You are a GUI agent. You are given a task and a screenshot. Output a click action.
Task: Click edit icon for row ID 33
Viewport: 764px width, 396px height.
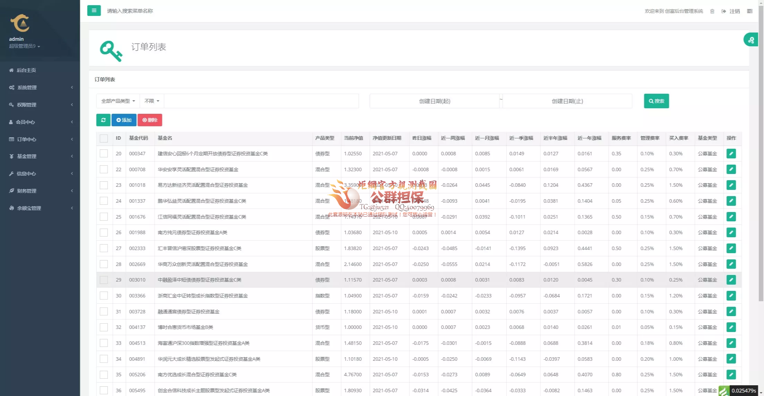click(731, 343)
